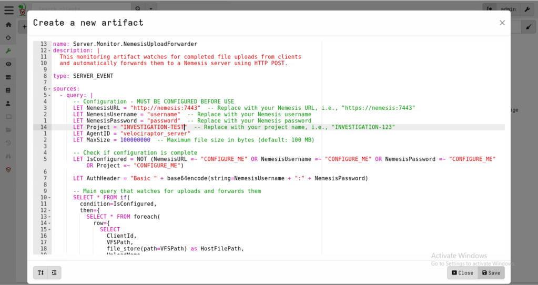Collapse the SELECT * FROM if( fold arrow
Image resolution: width=538 pixels, height=285 pixels.
click(49, 197)
